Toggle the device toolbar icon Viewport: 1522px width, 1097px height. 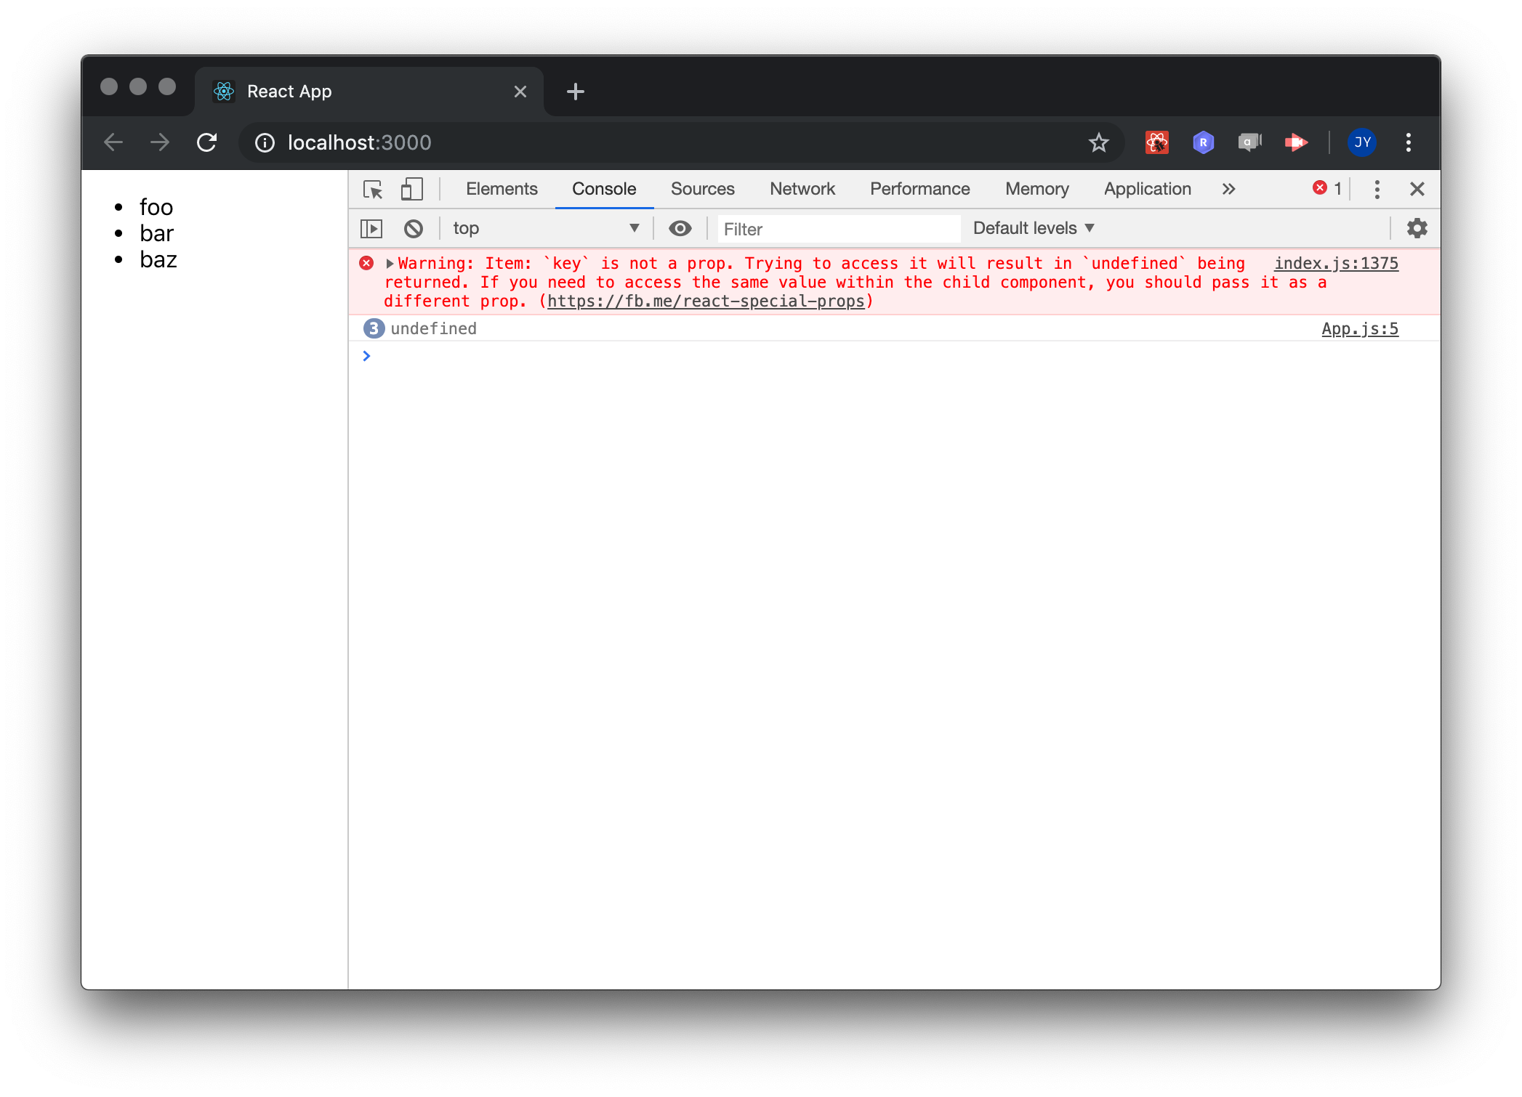click(411, 190)
